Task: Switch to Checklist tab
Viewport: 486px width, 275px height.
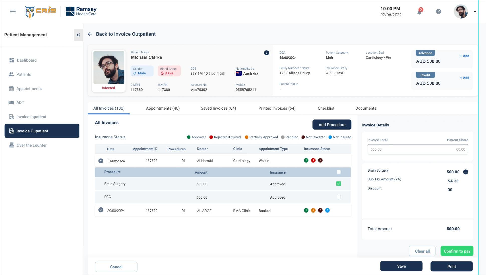Action: coord(326,108)
